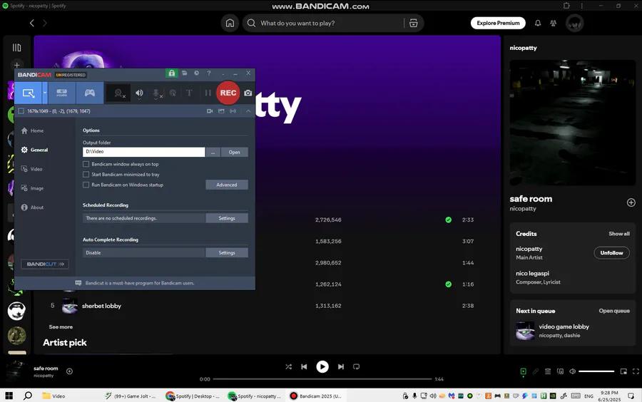Switch to game recording mode
Screen dimensions: 642x402
pos(90,93)
